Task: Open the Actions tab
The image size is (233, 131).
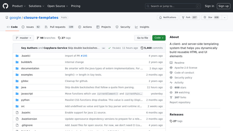Action: click(x=85, y=27)
